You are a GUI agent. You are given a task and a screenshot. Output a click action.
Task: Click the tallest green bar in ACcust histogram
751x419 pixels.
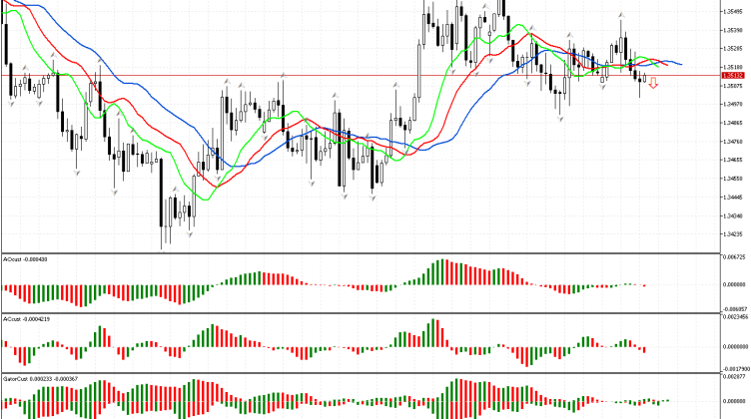click(x=433, y=332)
